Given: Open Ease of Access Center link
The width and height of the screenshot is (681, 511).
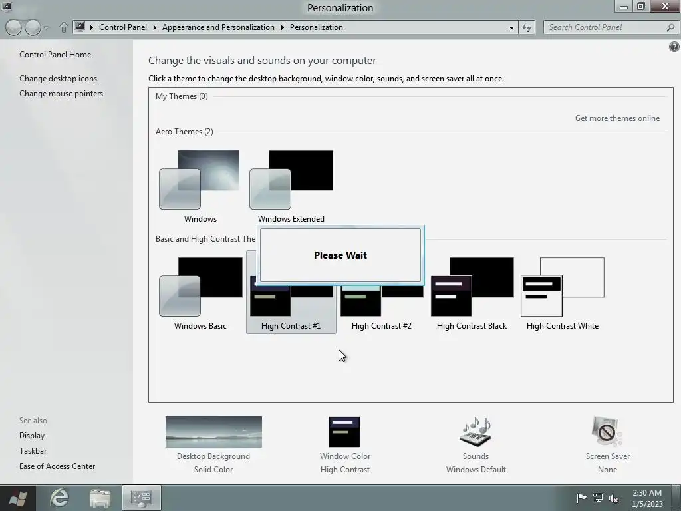Looking at the screenshot, I should pos(57,466).
